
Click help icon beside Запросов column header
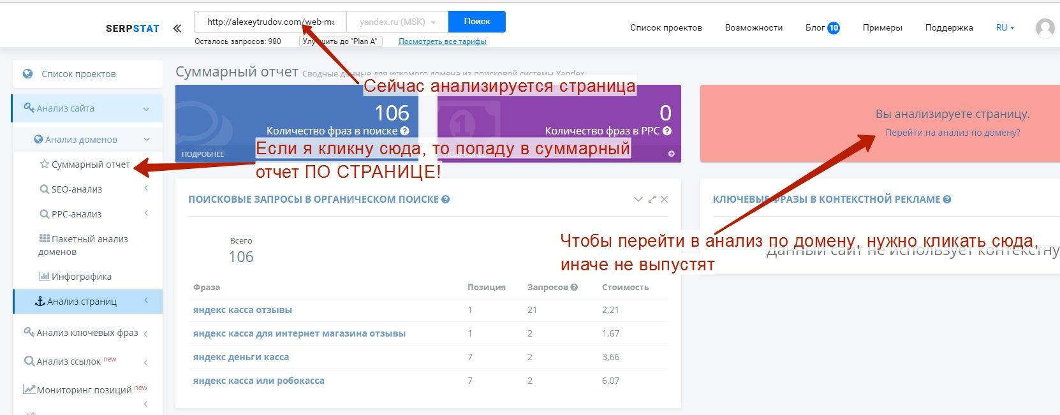click(x=574, y=288)
